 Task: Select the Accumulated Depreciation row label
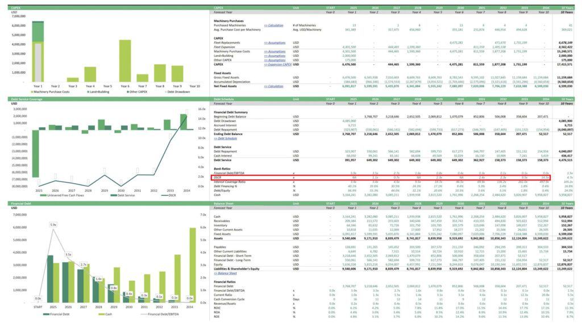[x=232, y=82]
